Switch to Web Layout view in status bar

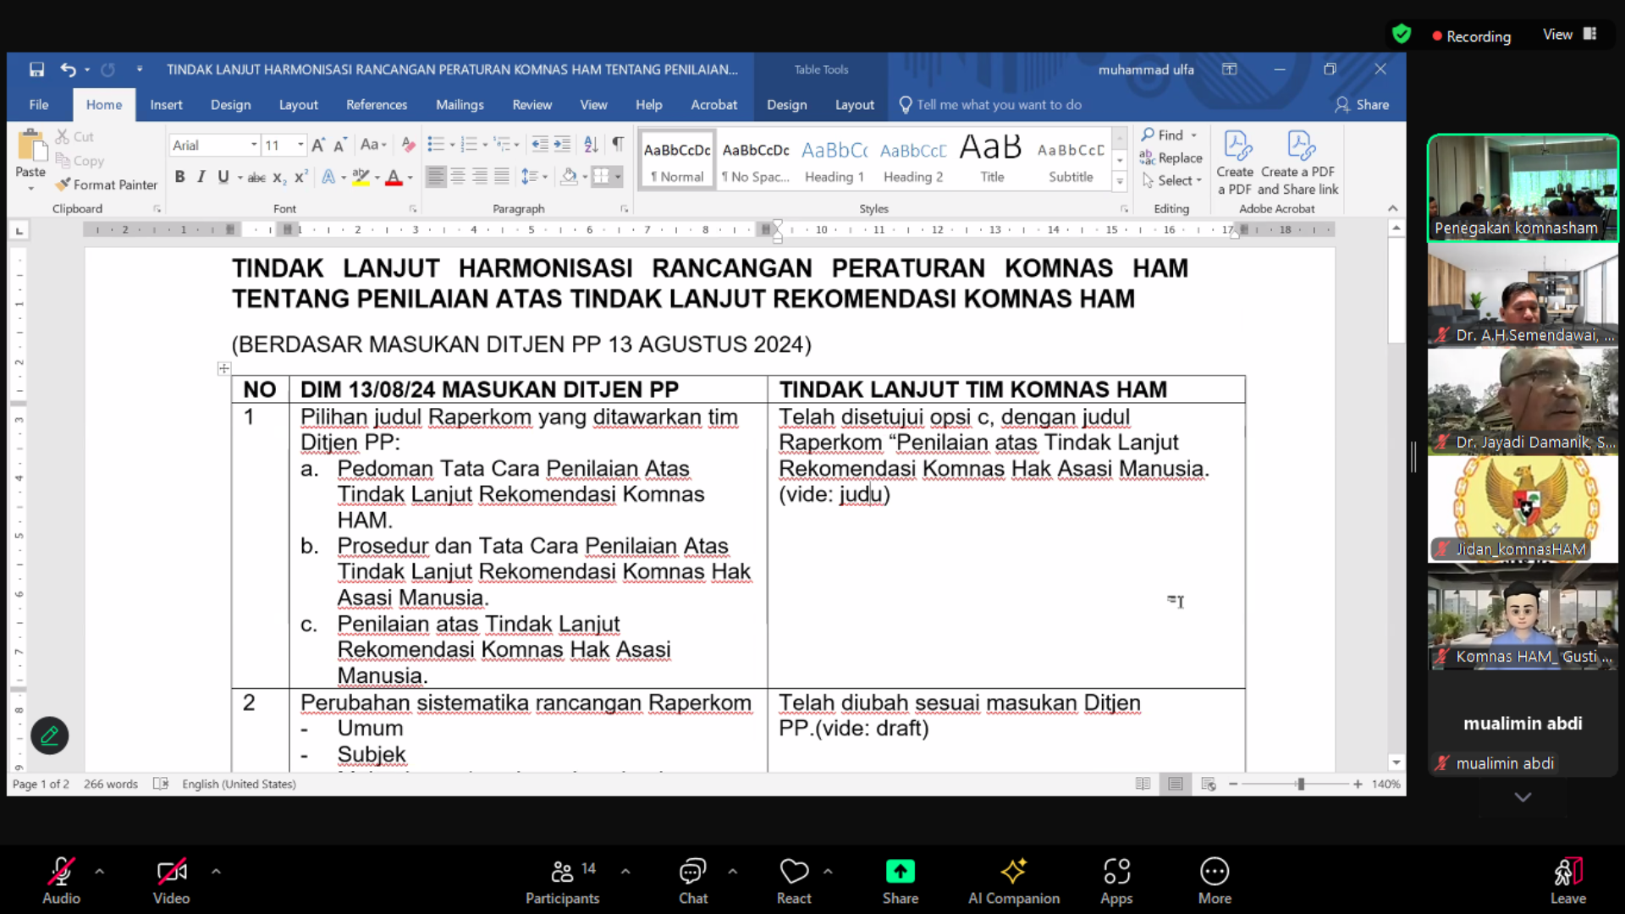click(x=1209, y=784)
